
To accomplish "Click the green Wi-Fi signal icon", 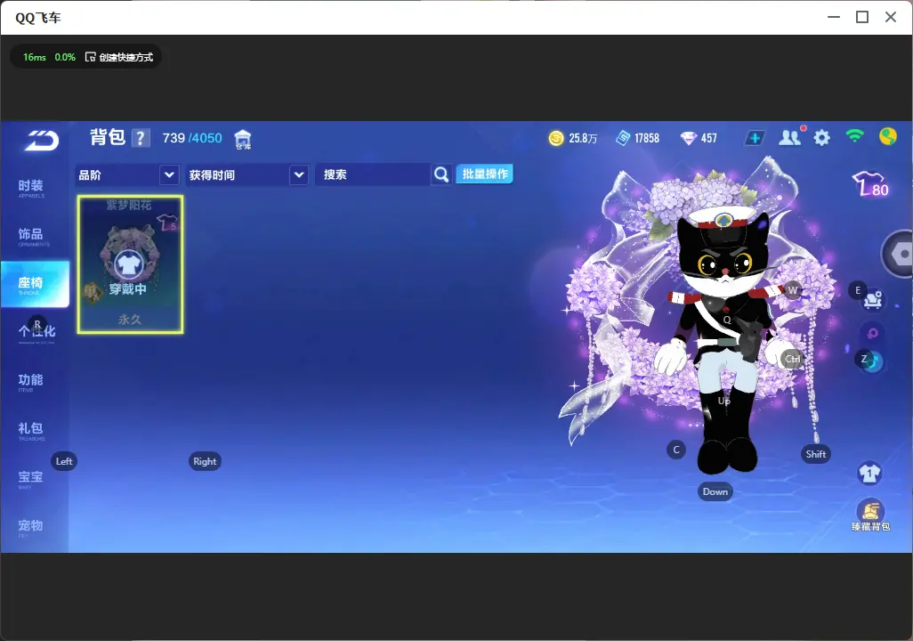I will [854, 136].
